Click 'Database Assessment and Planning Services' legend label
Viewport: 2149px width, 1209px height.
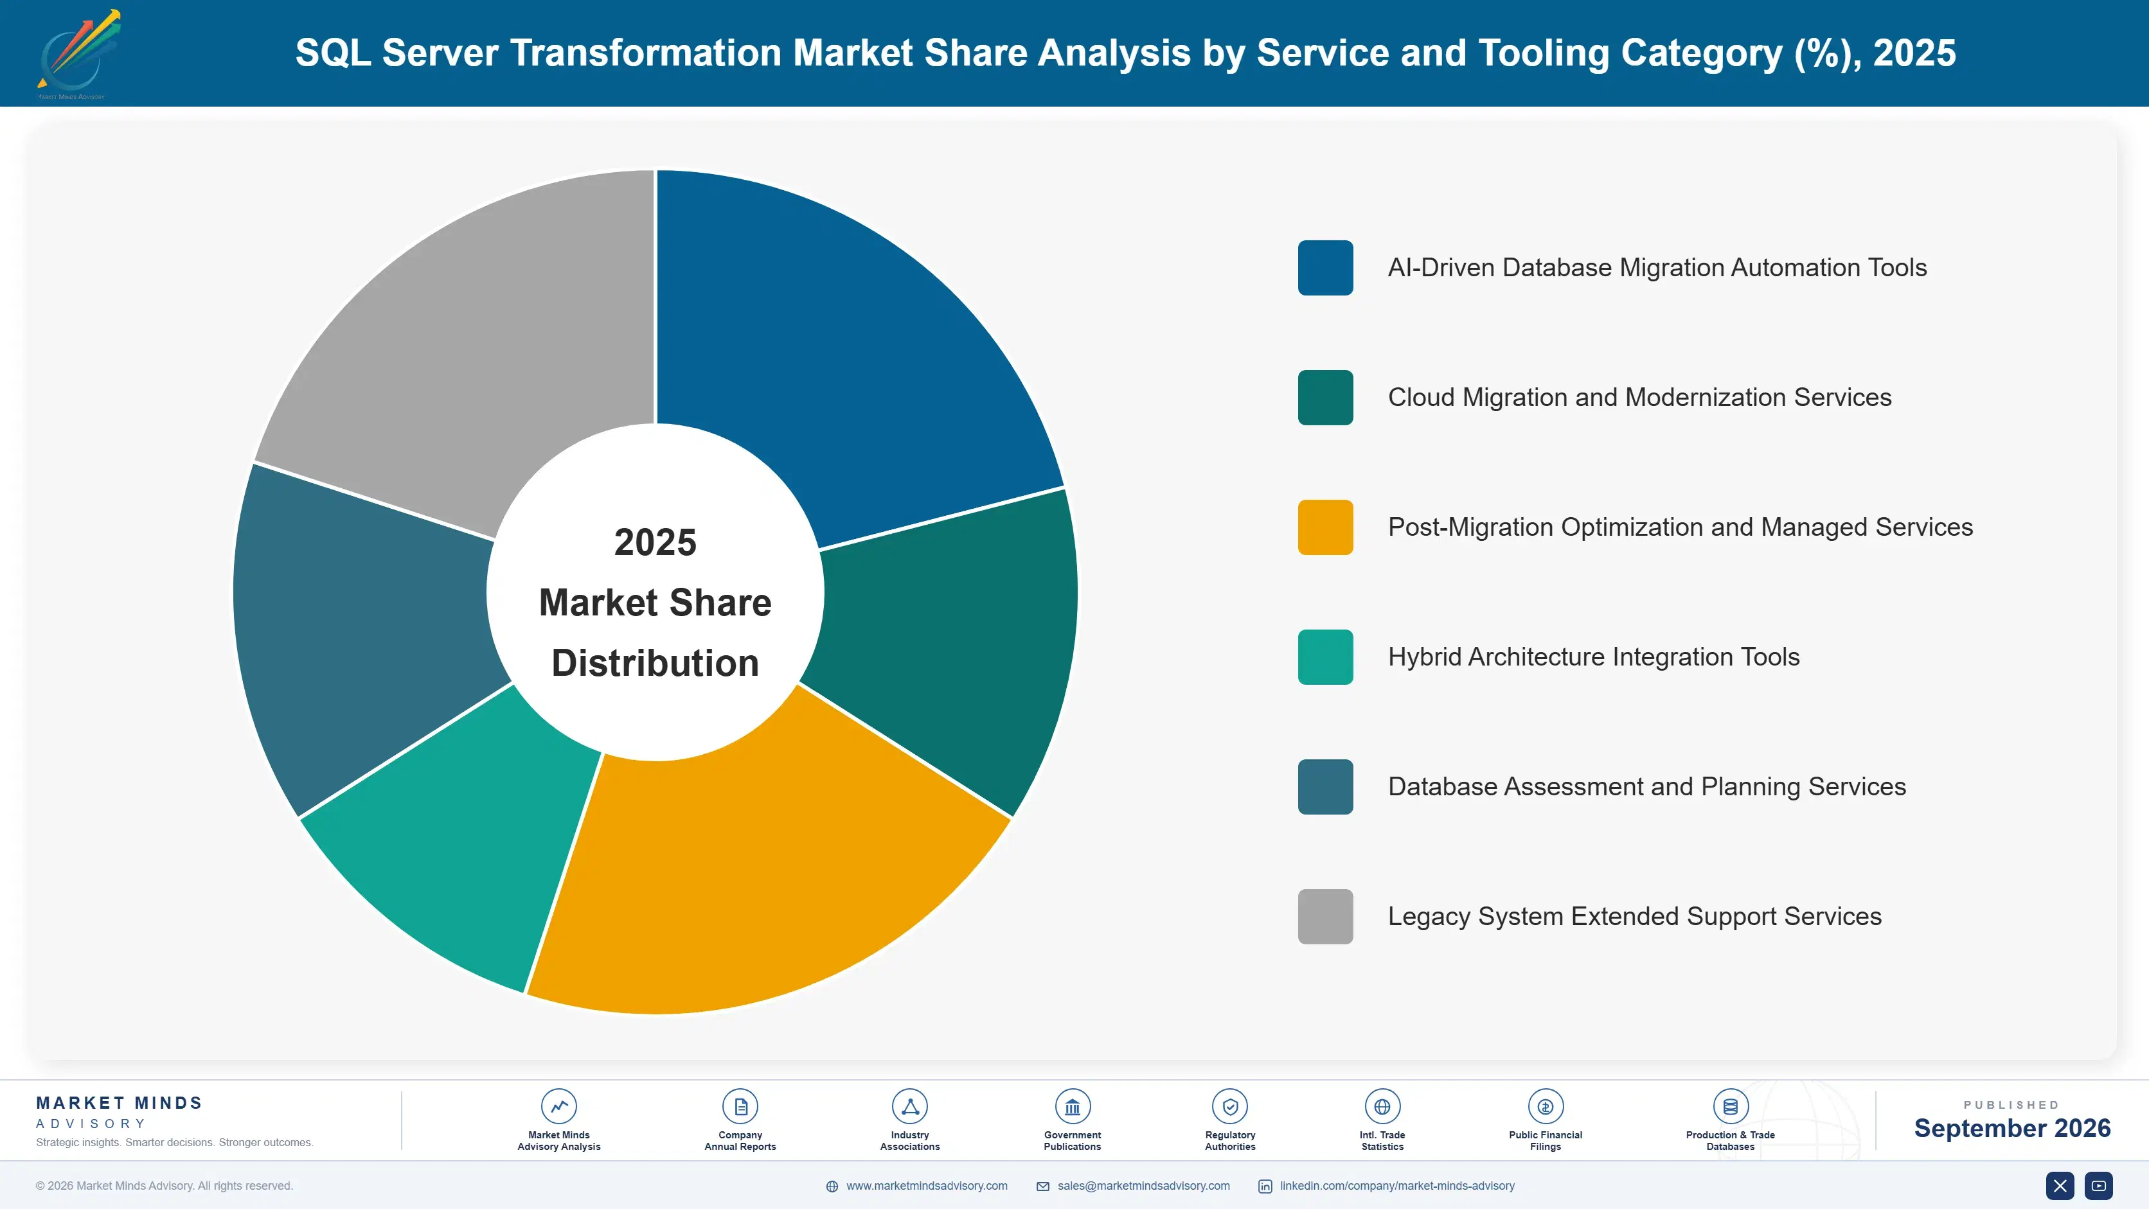tap(1647, 787)
